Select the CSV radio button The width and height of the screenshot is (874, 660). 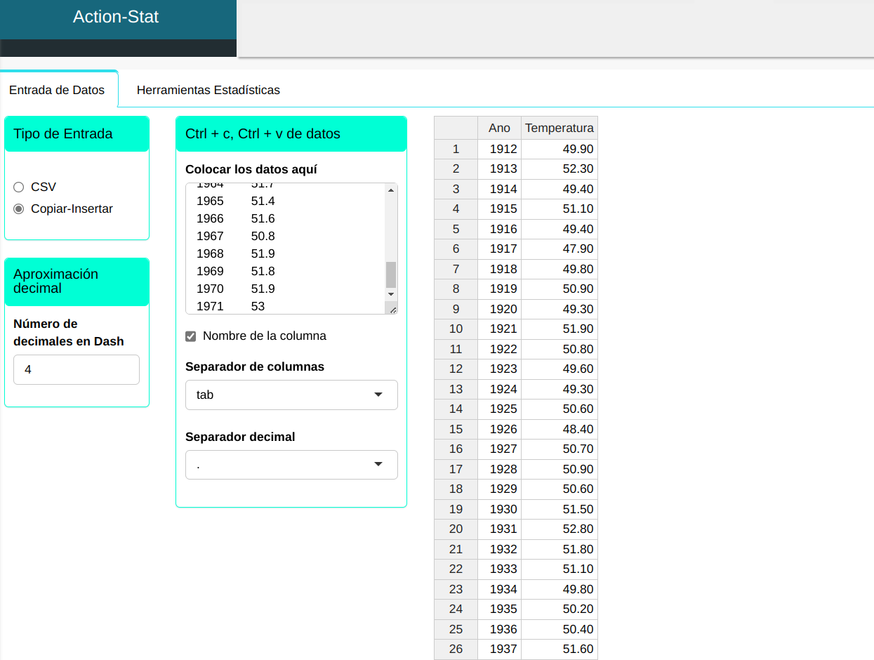click(19, 187)
